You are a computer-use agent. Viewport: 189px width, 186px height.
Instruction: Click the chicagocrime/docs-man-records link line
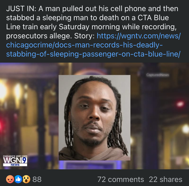coord(84,45)
